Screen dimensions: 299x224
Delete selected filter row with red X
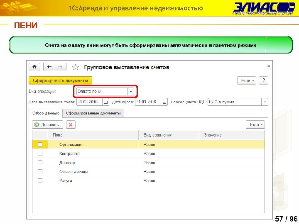pyautogui.click(x=71, y=124)
